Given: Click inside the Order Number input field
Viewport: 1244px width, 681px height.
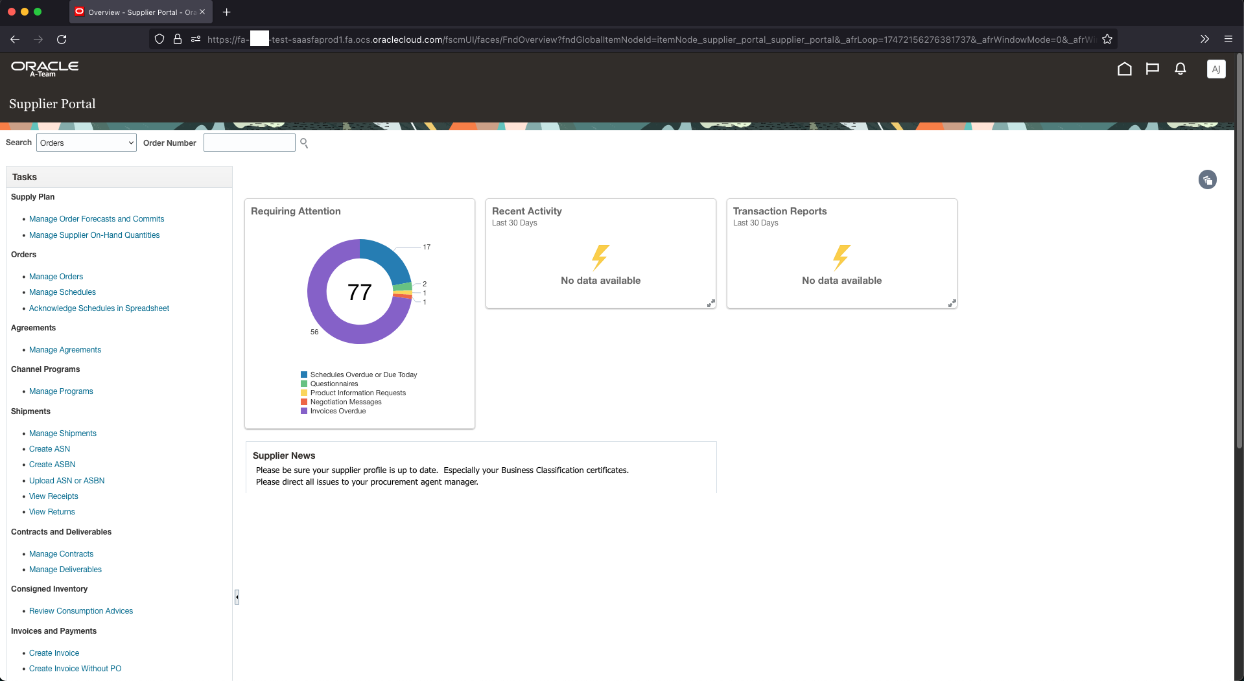Looking at the screenshot, I should tap(249, 143).
